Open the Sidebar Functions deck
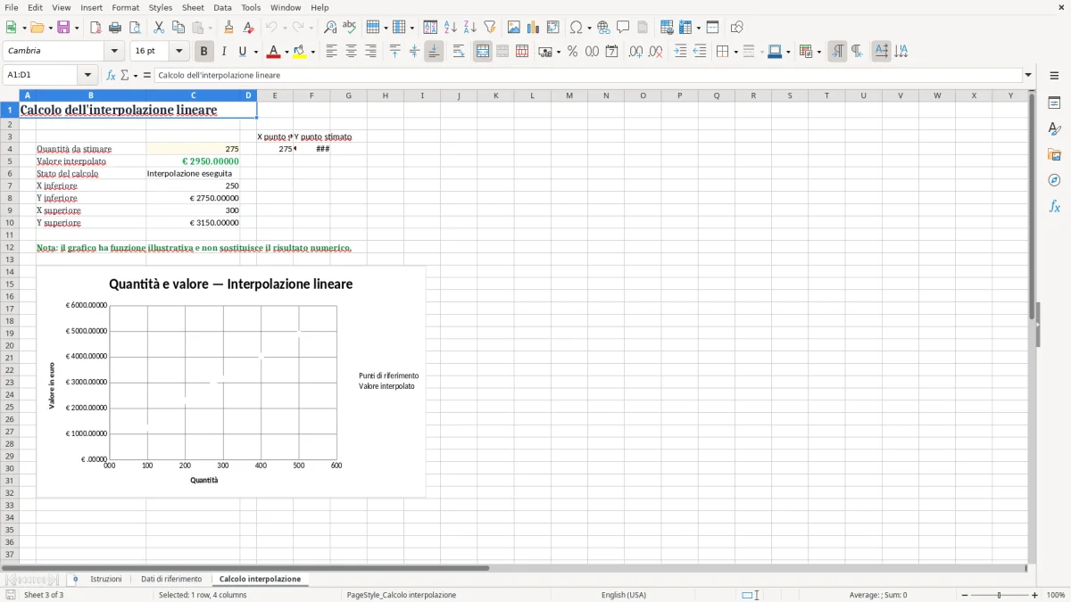The image size is (1071, 602). coord(1054,207)
